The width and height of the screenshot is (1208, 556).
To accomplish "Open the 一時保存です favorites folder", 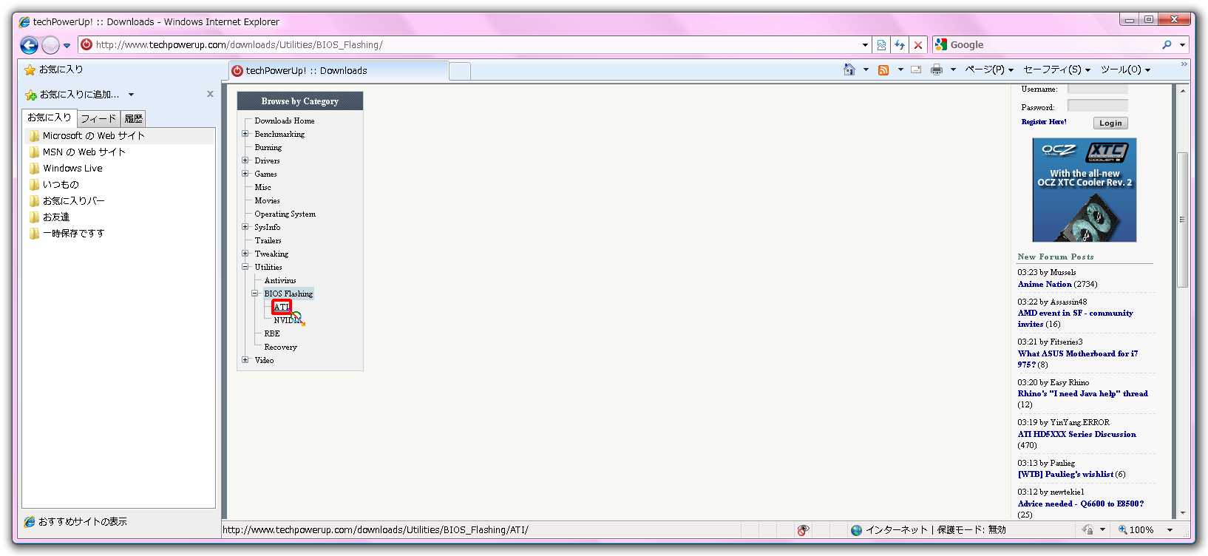I will [67, 234].
